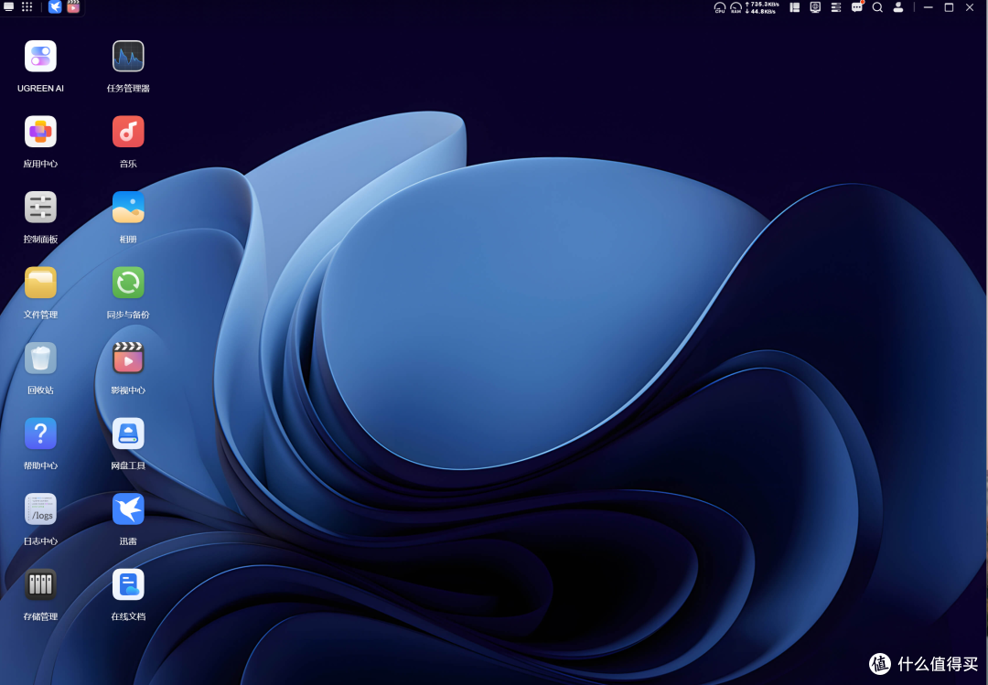Screen dimensions: 988x685
Task: Open the monitor globe icon in top bar
Action: (x=815, y=7)
